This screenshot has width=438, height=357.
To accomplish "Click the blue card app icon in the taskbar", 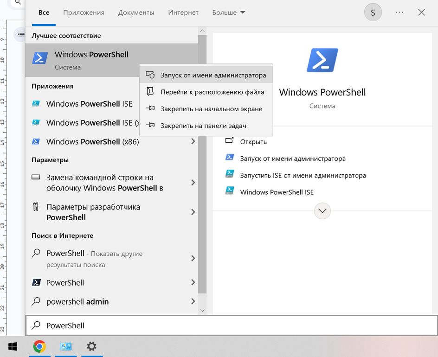I will [65, 346].
